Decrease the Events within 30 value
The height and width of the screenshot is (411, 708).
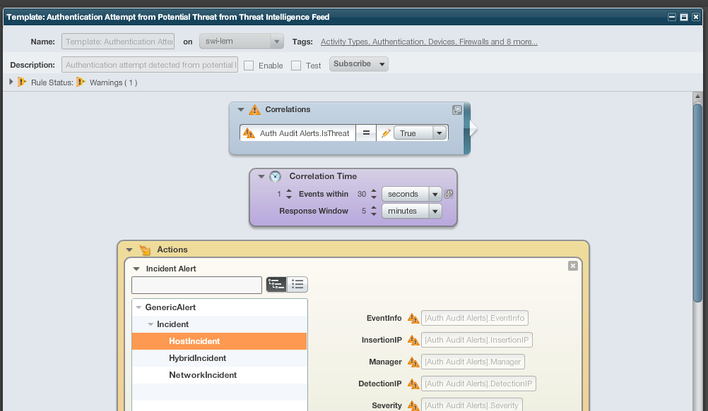click(x=374, y=197)
